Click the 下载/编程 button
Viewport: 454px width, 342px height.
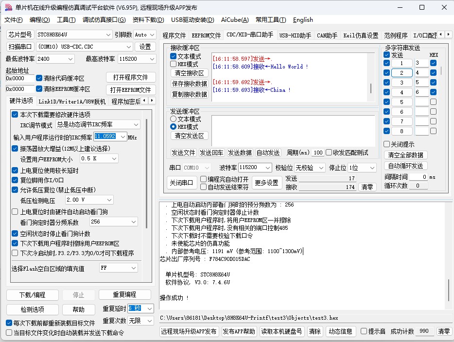tap(32, 295)
